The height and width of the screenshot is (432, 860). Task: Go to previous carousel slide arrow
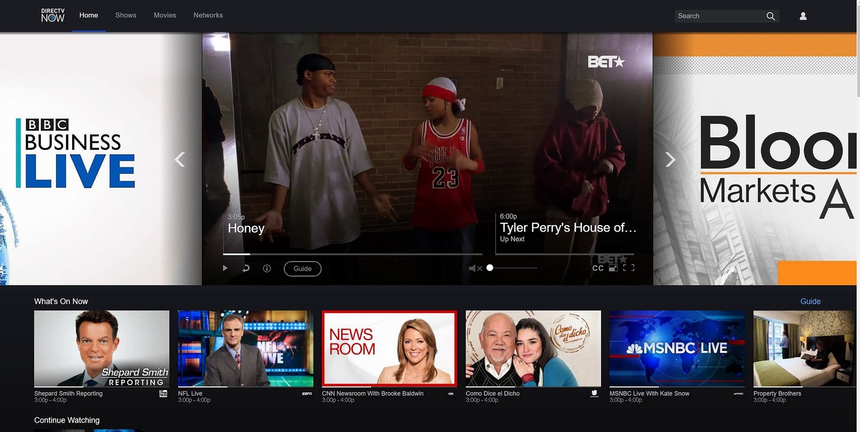[180, 160]
